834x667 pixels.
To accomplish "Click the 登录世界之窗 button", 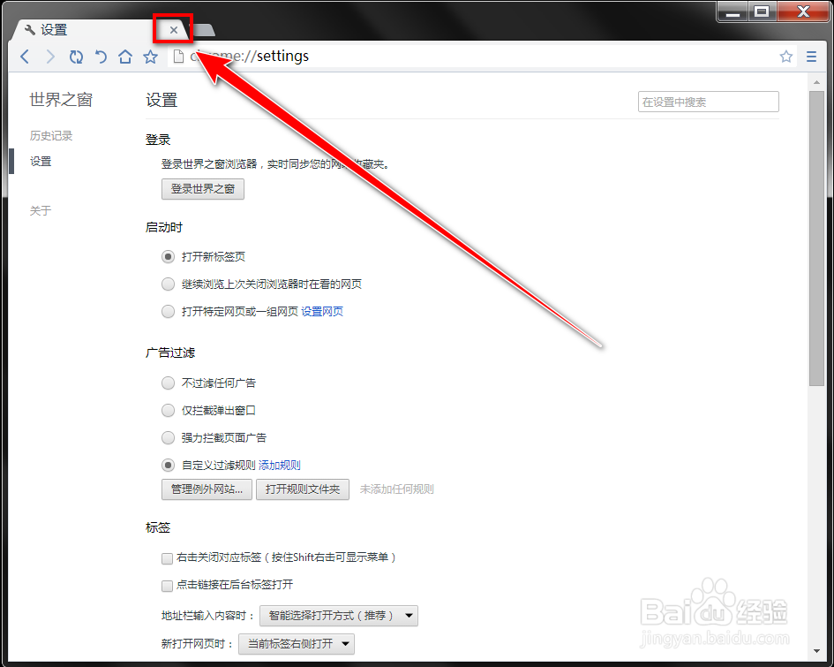I will 203,189.
